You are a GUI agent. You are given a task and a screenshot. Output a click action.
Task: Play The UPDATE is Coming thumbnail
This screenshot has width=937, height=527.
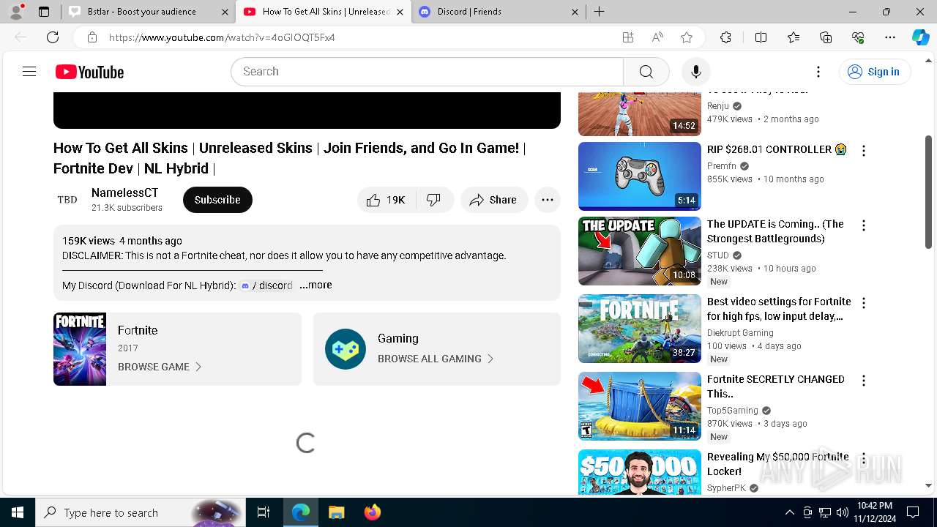click(x=640, y=251)
